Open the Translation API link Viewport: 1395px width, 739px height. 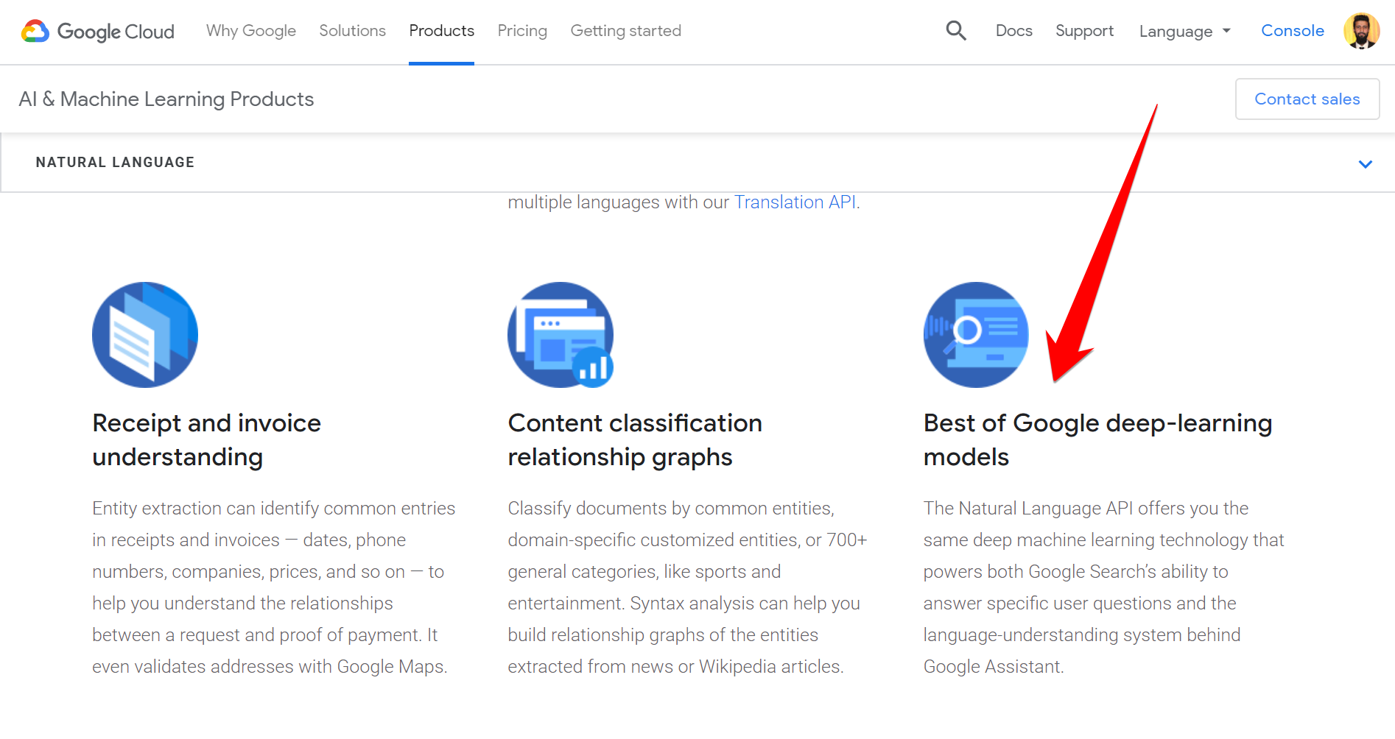tap(795, 202)
